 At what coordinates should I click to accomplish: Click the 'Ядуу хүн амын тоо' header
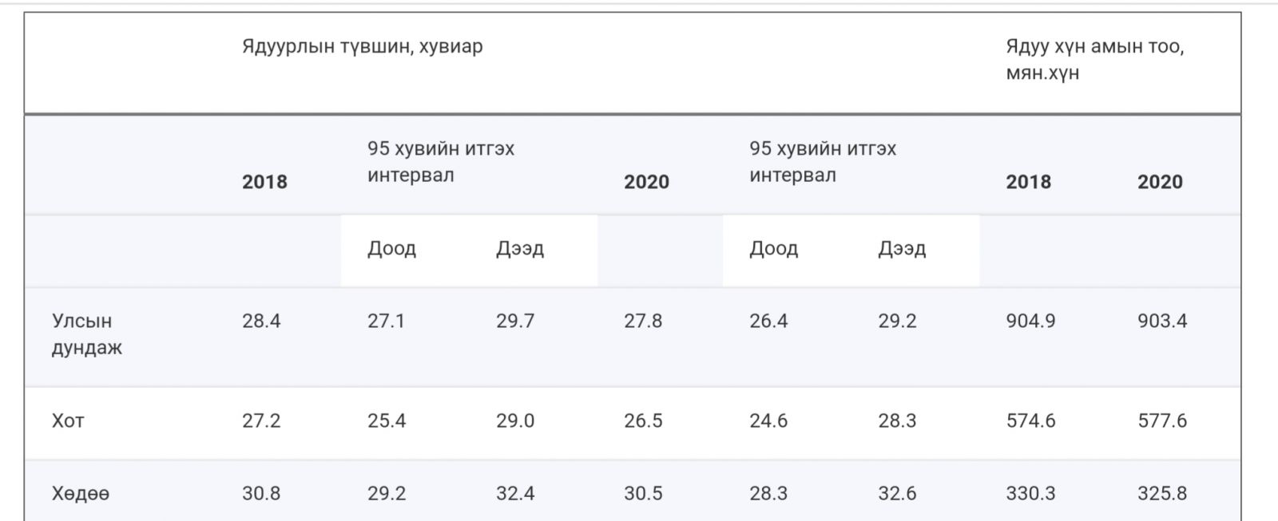pyautogui.click(x=1095, y=59)
